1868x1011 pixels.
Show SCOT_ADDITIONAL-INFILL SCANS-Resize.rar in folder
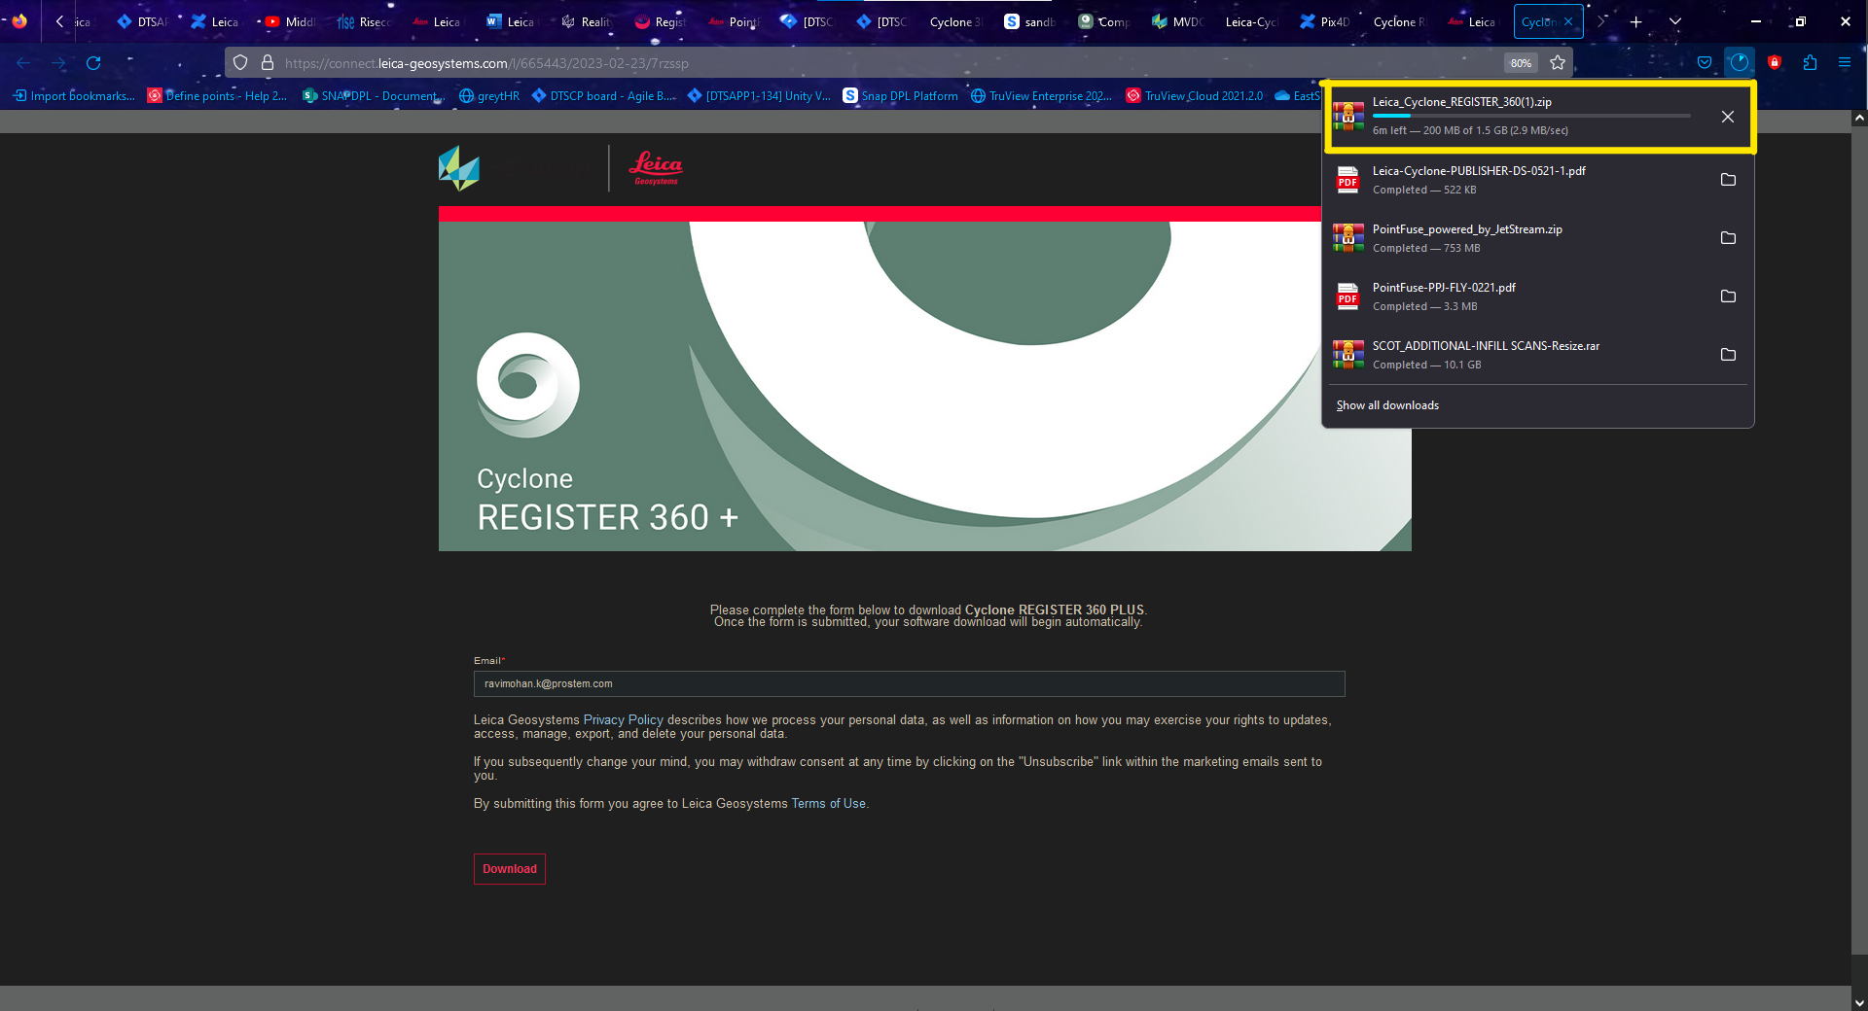click(x=1728, y=355)
